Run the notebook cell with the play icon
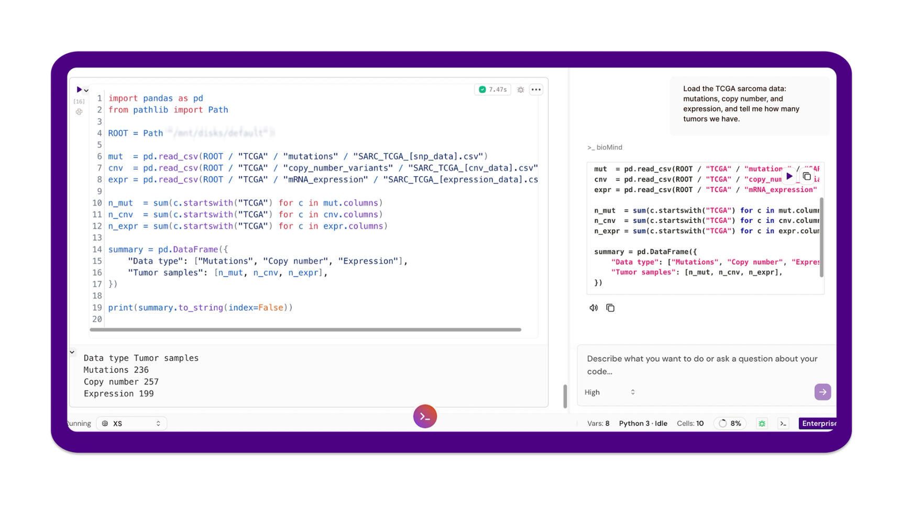The width and height of the screenshot is (922, 518). tap(79, 90)
